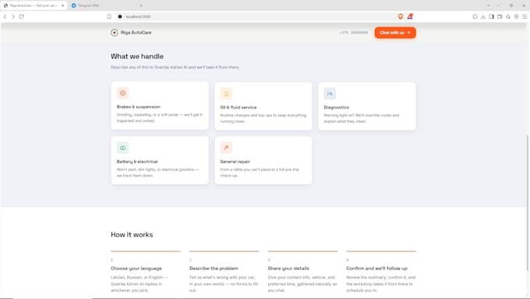Click the Brakes & suspension card icon
This screenshot has width=530, height=299.
122,93
